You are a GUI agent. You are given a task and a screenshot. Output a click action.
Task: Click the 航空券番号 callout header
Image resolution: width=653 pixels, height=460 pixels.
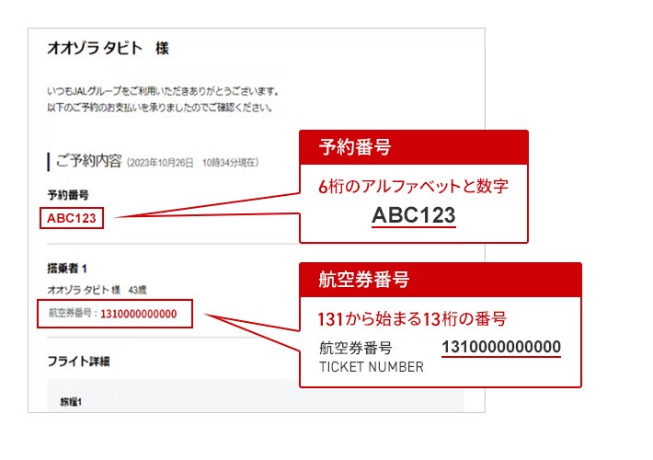(441, 280)
